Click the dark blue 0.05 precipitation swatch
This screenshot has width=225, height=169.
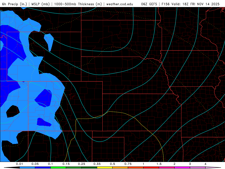click(x=43, y=168)
